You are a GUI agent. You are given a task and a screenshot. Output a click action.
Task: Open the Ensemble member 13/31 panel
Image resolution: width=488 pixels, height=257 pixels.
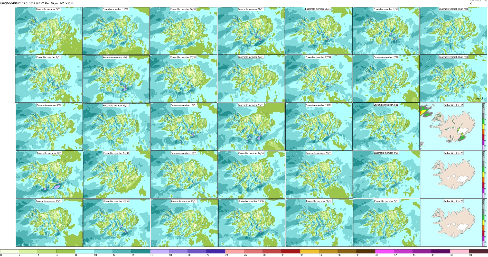click(116, 127)
